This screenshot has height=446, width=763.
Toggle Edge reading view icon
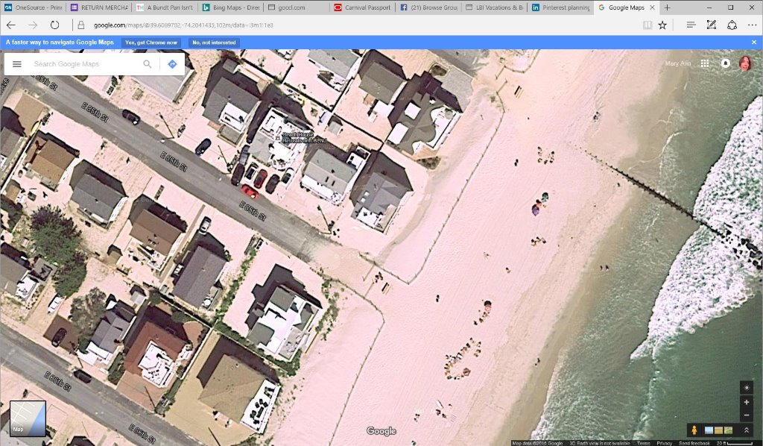(x=648, y=25)
